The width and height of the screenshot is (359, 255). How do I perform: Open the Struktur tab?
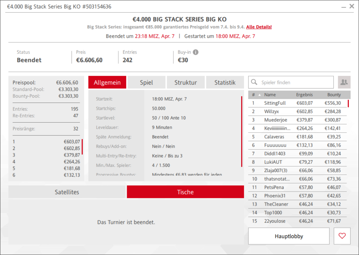(186, 82)
